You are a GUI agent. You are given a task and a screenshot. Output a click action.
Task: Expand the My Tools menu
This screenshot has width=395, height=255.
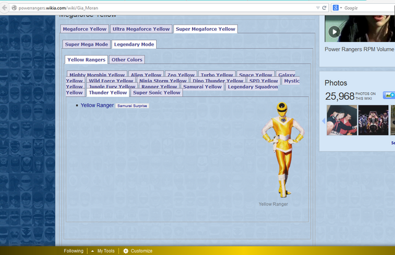coord(103,251)
